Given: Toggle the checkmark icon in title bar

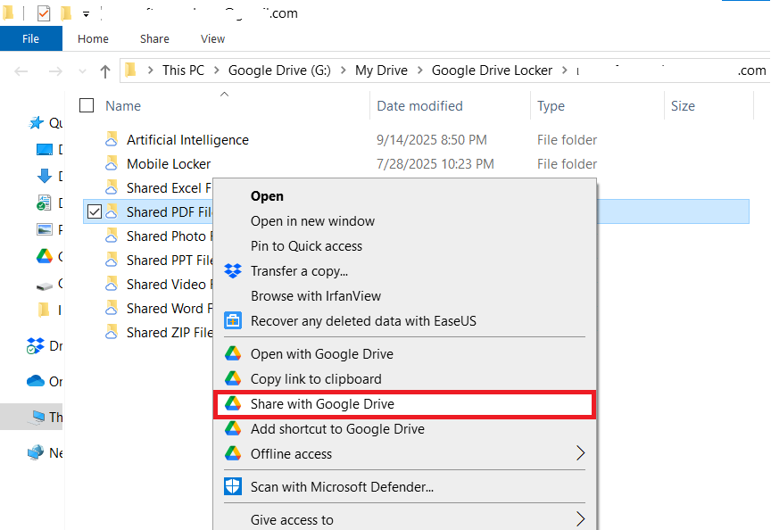Looking at the screenshot, I should [44, 13].
